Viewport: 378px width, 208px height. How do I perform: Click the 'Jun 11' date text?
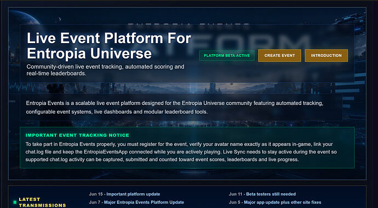[x=236, y=194]
